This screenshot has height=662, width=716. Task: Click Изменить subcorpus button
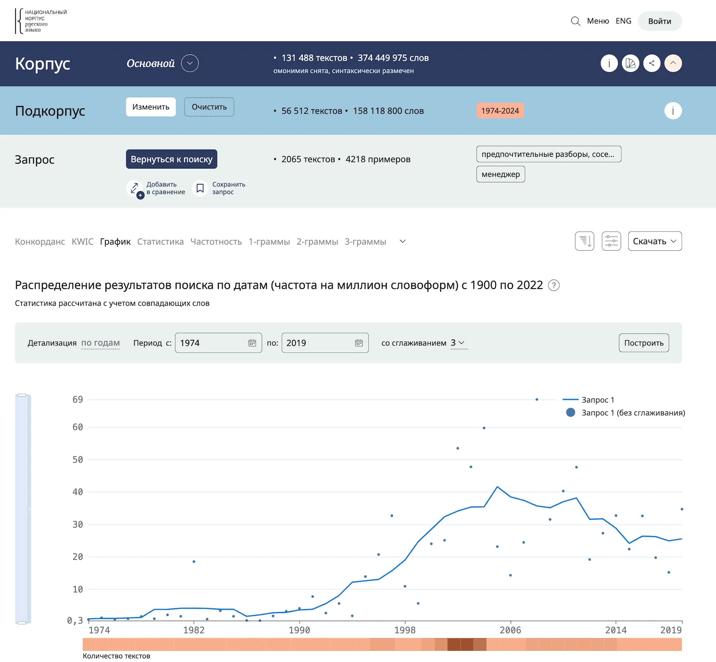pos(151,107)
